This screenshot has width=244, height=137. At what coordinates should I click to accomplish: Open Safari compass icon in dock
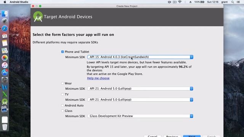5,29
